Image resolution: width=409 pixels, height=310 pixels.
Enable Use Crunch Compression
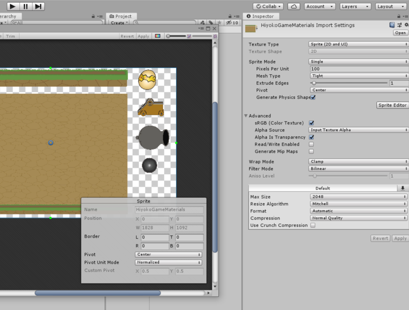312,225
